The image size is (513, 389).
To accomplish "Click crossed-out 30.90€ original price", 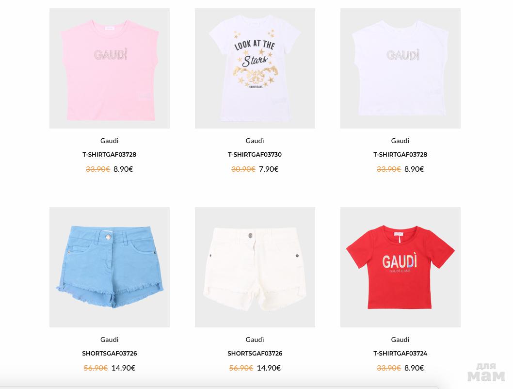I will (243, 169).
